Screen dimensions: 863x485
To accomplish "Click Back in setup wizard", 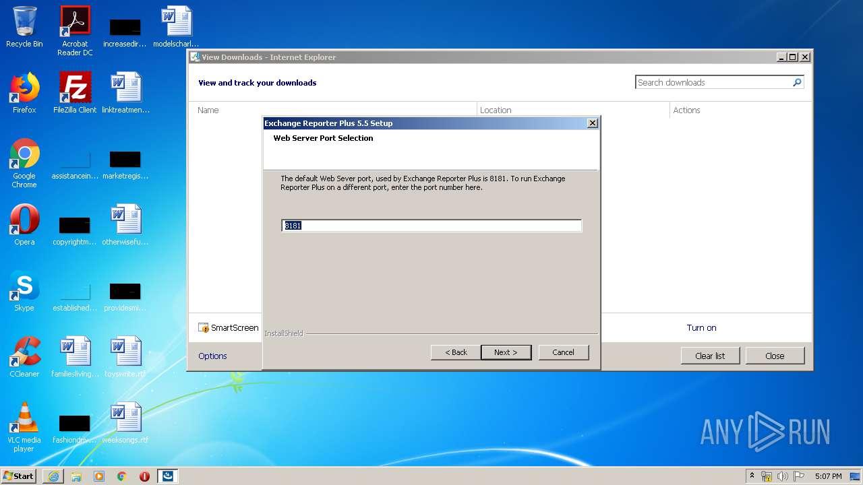I will tap(456, 352).
